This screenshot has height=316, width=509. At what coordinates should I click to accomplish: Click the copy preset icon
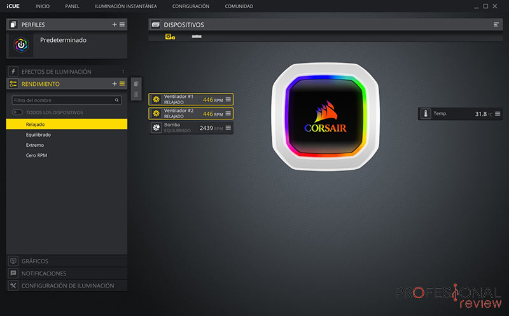136,84
